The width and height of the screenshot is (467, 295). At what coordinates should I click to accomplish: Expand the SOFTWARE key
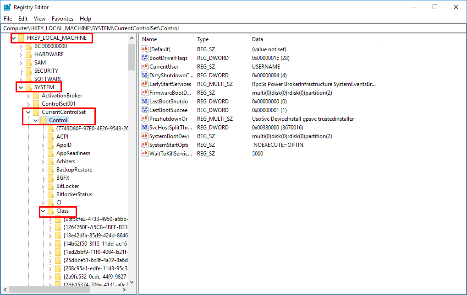[x=21, y=79]
